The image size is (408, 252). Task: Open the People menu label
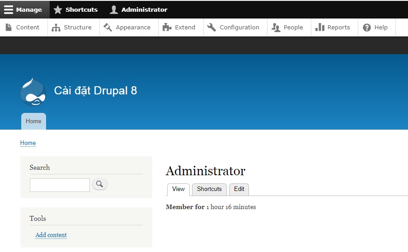tap(293, 28)
